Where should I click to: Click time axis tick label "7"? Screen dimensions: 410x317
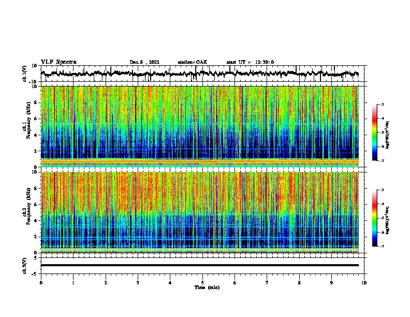click(267, 283)
